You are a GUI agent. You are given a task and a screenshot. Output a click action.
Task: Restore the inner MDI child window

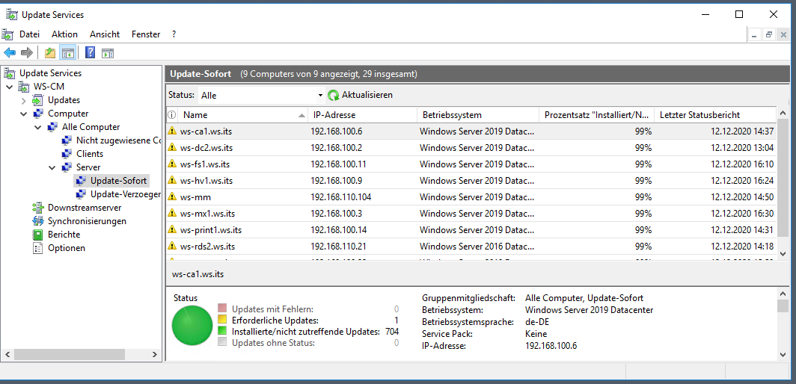pos(769,34)
